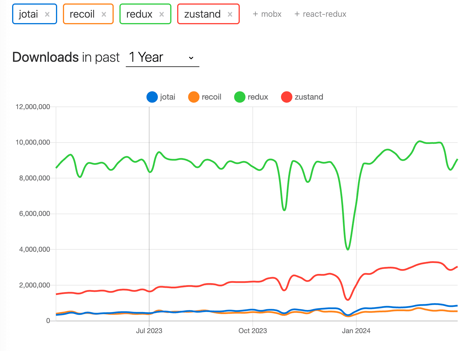Click the Jan 2024 axis label
Screen dimensions: 468x351
pyautogui.click(x=356, y=331)
